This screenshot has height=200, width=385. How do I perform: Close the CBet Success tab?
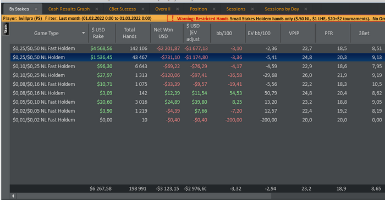[x=143, y=9]
